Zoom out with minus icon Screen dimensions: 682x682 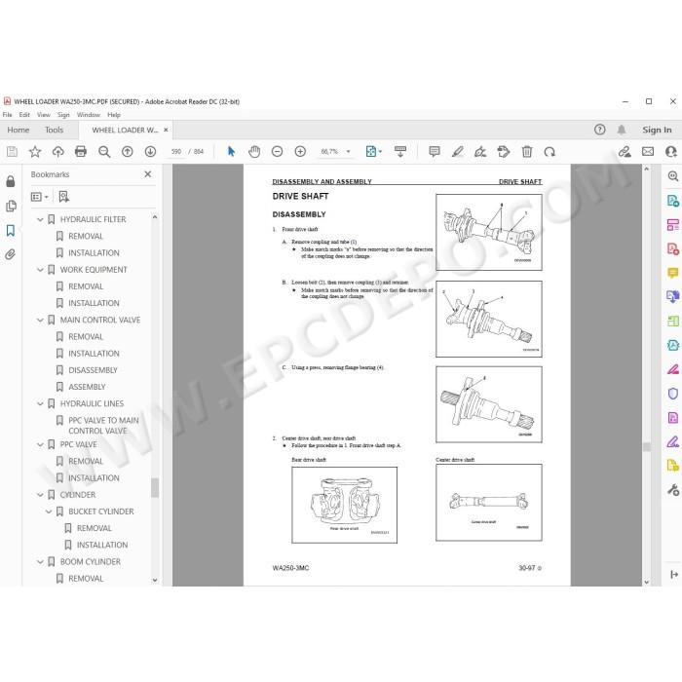[x=277, y=151]
